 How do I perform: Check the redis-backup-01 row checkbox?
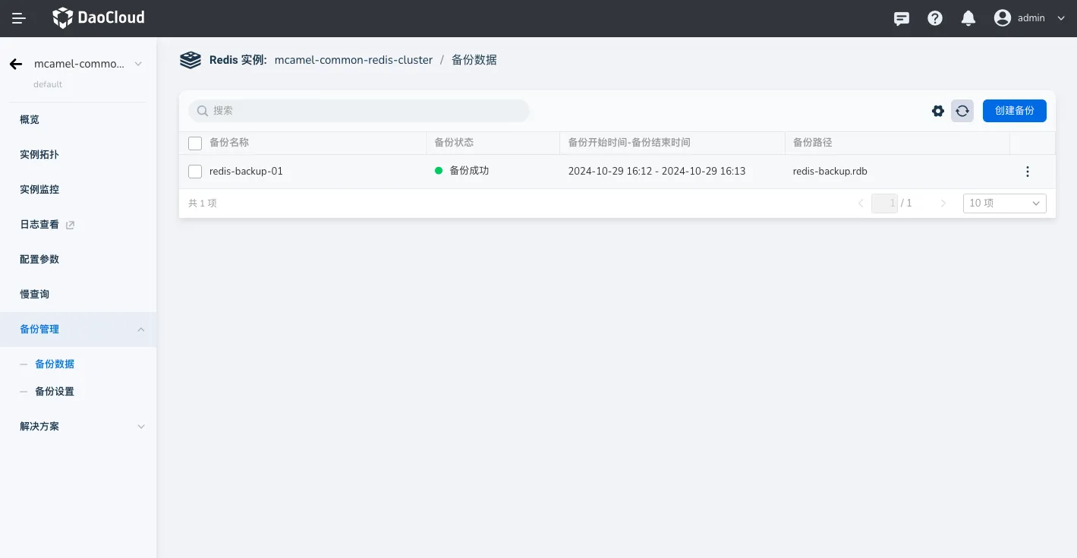195,172
